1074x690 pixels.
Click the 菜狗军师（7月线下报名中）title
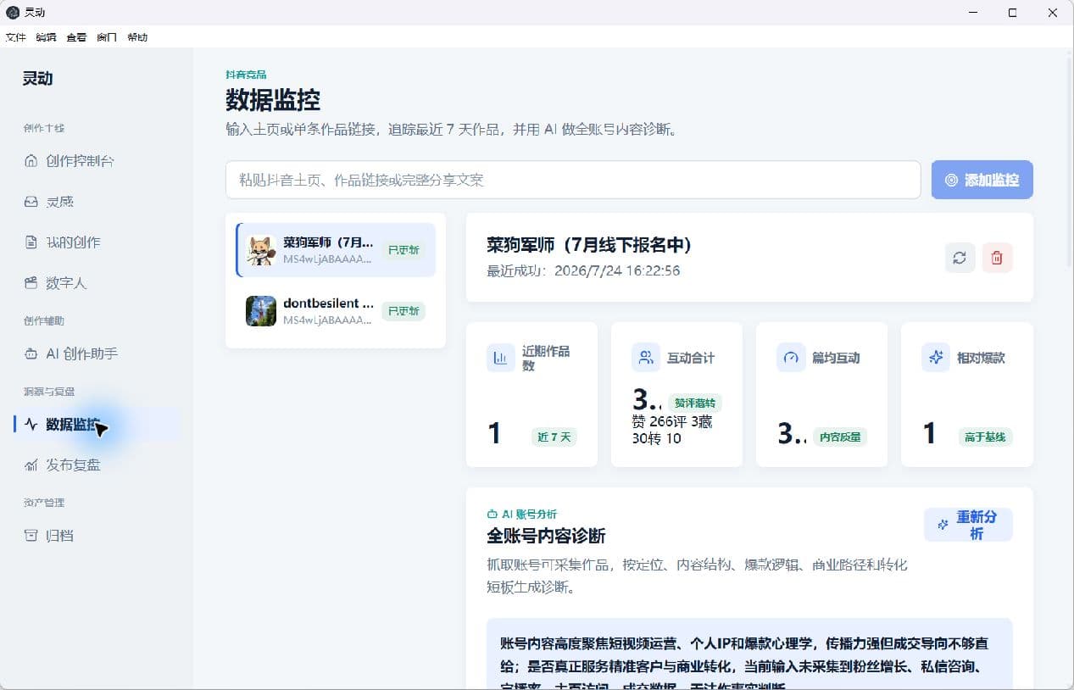(589, 245)
